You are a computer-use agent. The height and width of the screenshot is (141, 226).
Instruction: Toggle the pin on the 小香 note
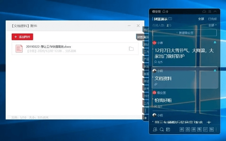click(215, 42)
